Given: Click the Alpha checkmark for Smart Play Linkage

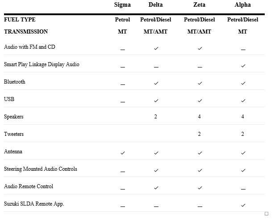Looking at the screenshot, I should coord(243,65).
